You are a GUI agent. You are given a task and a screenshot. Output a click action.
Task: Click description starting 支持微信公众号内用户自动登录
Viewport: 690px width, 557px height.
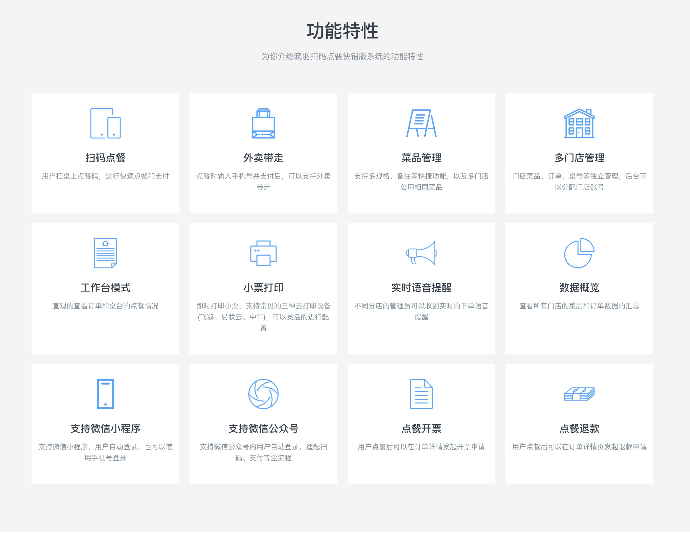click(263, 452)
